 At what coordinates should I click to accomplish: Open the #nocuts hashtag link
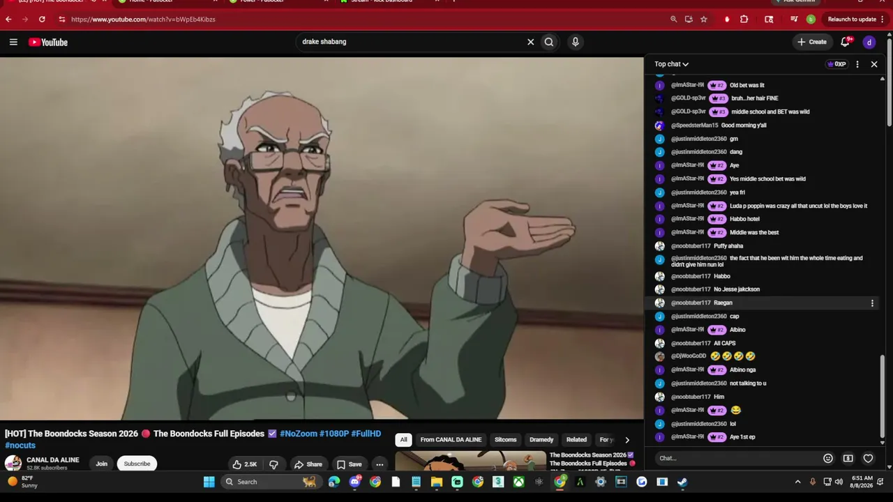pos(20,446)
